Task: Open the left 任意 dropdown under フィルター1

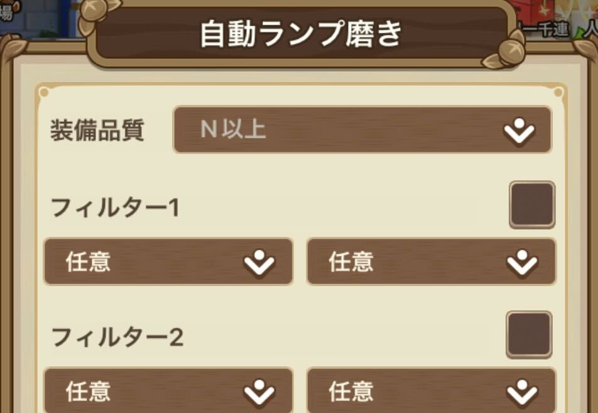Action: [166, 262]
